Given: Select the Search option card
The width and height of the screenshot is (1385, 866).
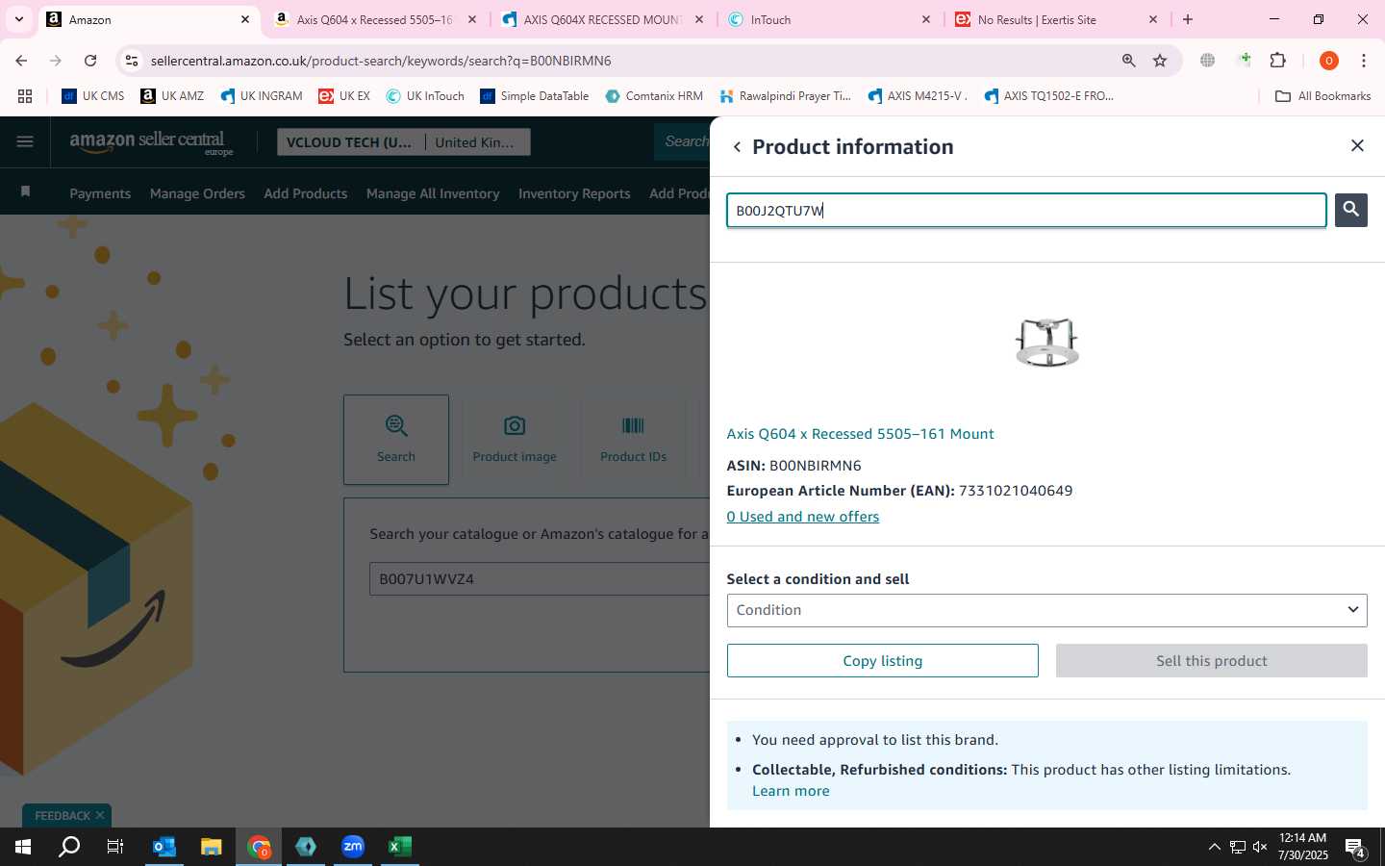Looking at the screenshot, I should point(396,439).
